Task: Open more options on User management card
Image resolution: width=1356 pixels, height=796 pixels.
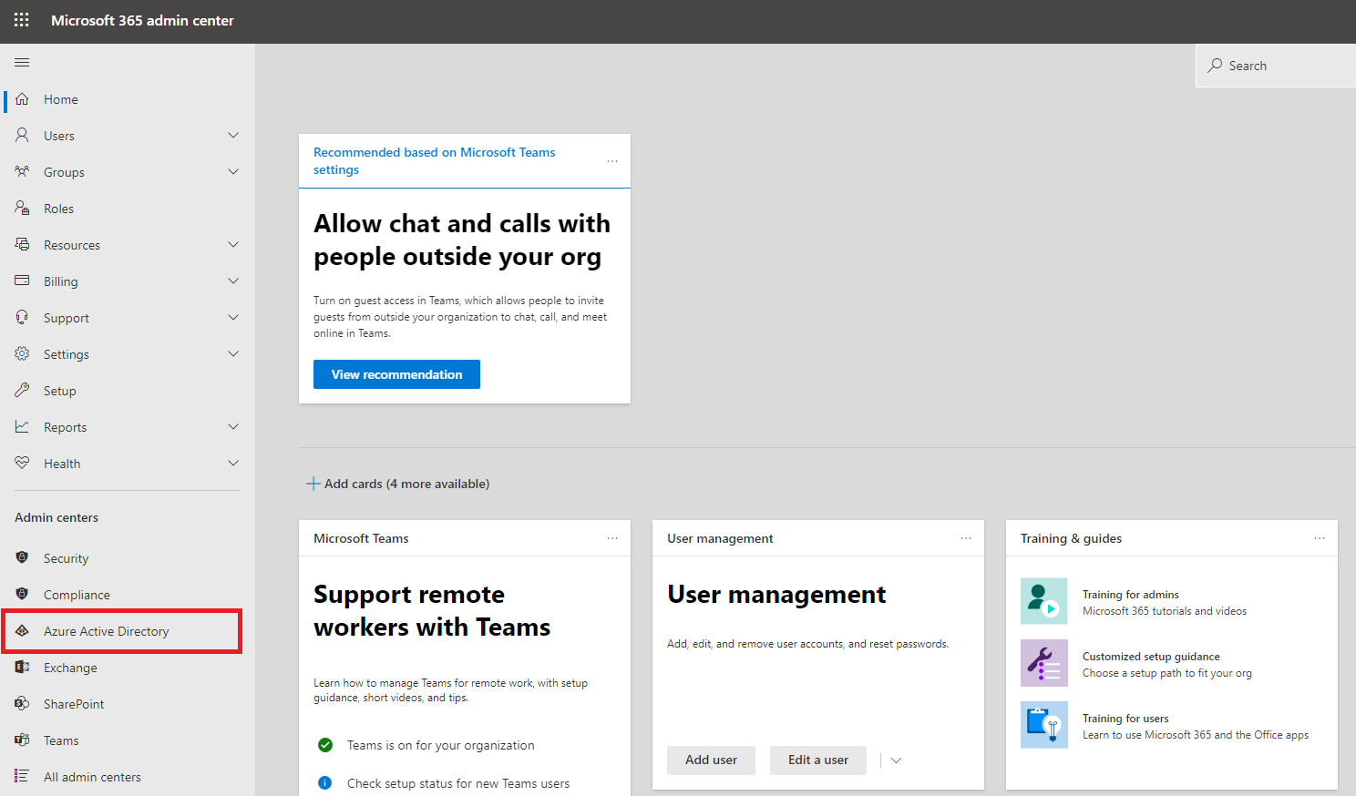Action: pos(966,538)
